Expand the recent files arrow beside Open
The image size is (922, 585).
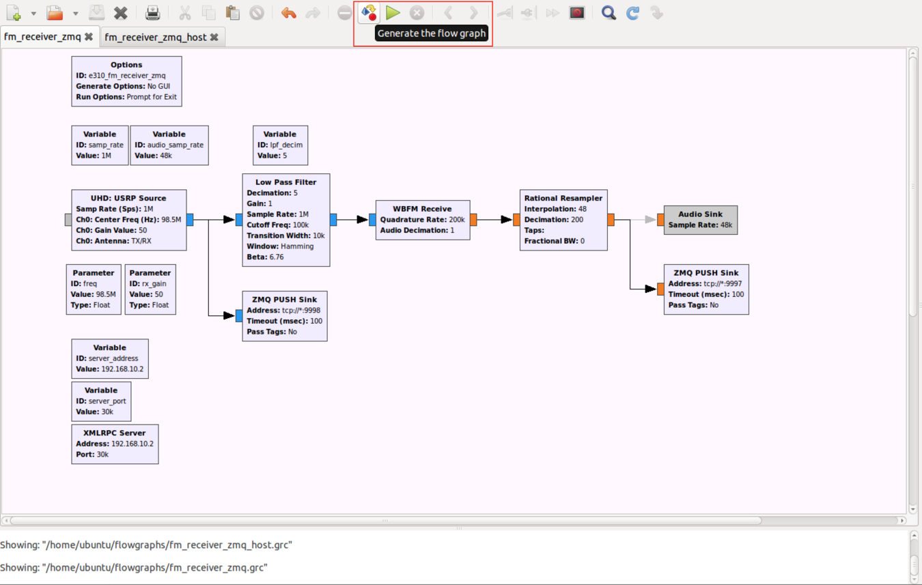pyautogui.click(x=75, y=13)
